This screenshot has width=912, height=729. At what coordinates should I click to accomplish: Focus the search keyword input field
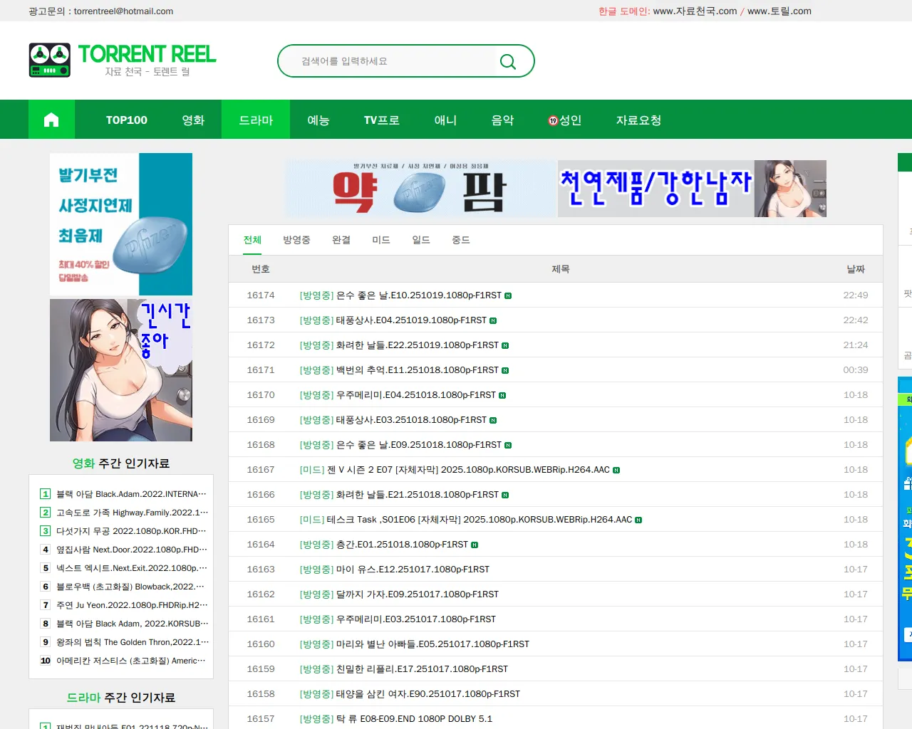click(392, 61)
